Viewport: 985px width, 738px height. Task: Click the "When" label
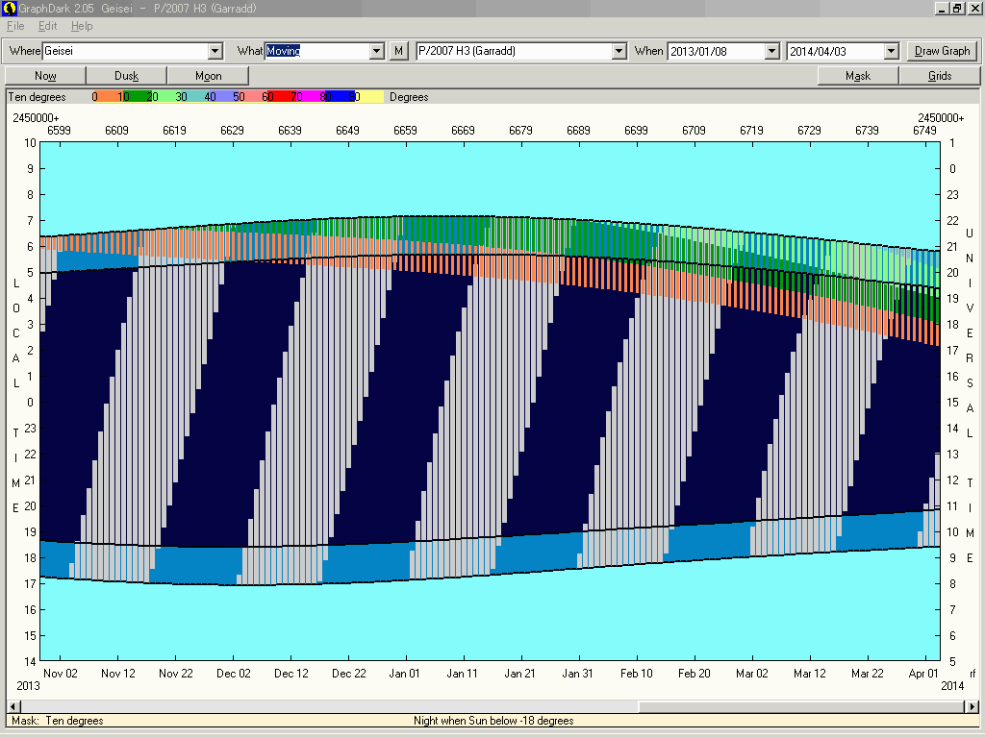click(x=649, y=51)
